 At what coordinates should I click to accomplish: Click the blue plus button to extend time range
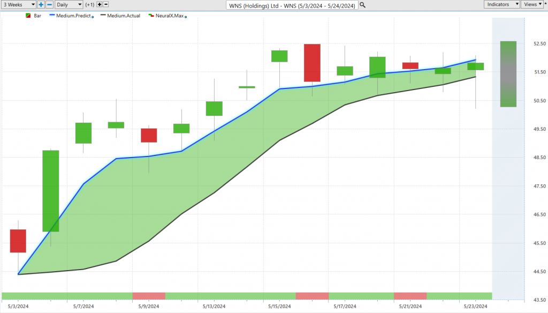(x=41, y=4)
